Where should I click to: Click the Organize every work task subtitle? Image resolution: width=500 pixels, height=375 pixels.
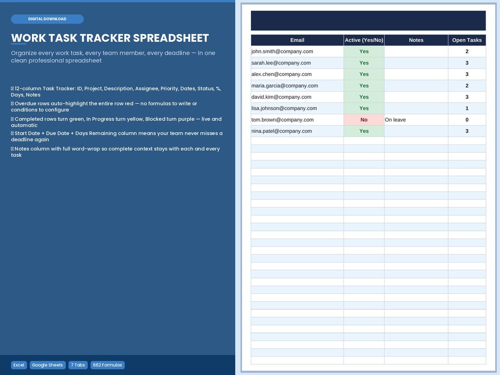113,57
